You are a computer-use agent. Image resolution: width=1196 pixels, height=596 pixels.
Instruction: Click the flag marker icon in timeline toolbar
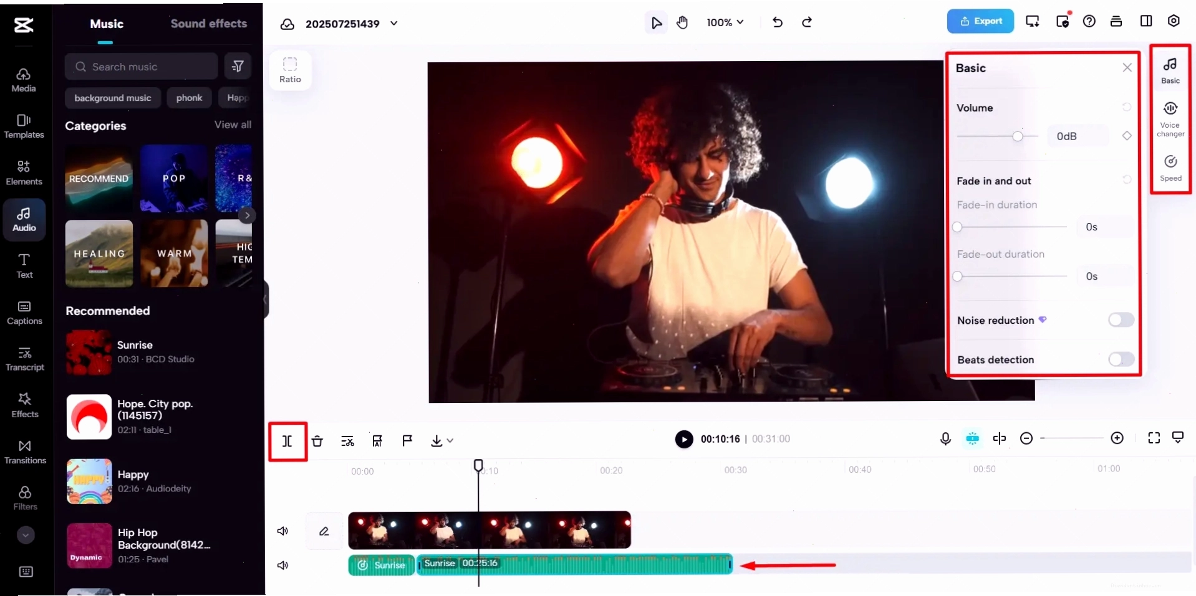[407, 441]
